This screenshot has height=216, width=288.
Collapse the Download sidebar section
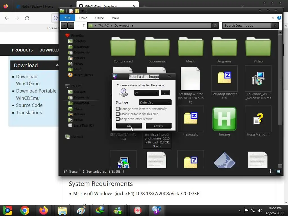(57, 65)
